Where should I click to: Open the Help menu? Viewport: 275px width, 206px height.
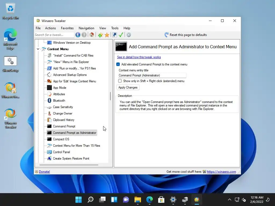(x=127, y=28)
